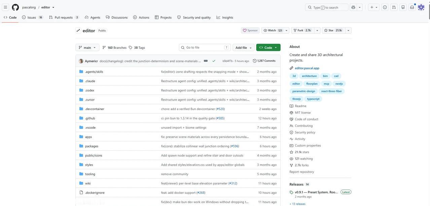Expand the Fork options dropdown arrow
This screenshot has height=206, width=430.
(317, 30)
